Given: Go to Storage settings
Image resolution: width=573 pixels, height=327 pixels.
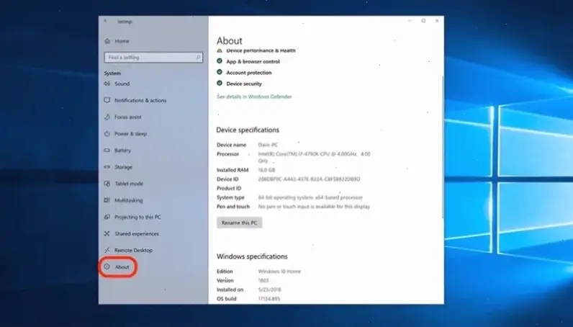Looking at the screenshot, I should (123, 167).
